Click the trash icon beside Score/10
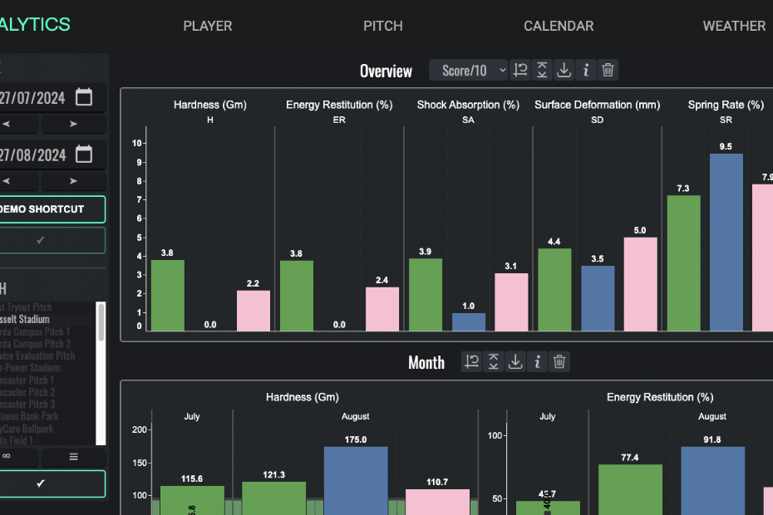773x515 pixels. pos(608,70)
